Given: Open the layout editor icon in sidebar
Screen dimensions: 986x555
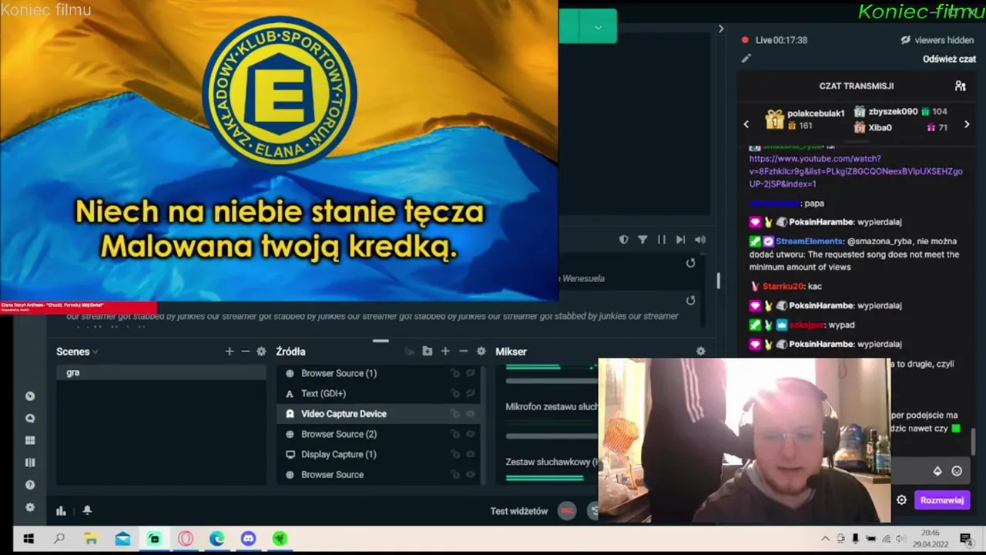Looking at the screenshot, I should 30,462.
